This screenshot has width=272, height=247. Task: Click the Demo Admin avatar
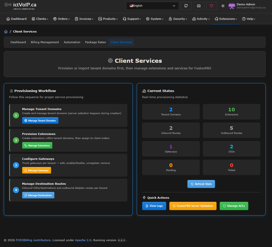click(x=232, y=6)
